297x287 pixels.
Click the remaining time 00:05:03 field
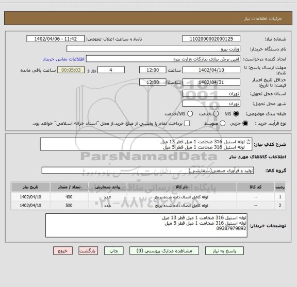click(x=71, y=70)
